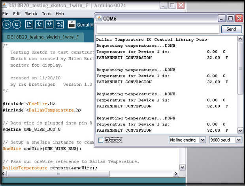Screen dimensions: 245x186
Task: Click the first 'Requesting temperatures...DONE' line
Action: pos(136,46)
